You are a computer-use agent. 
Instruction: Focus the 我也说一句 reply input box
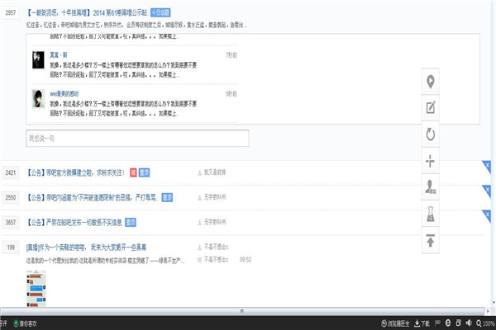pos(137,139)
